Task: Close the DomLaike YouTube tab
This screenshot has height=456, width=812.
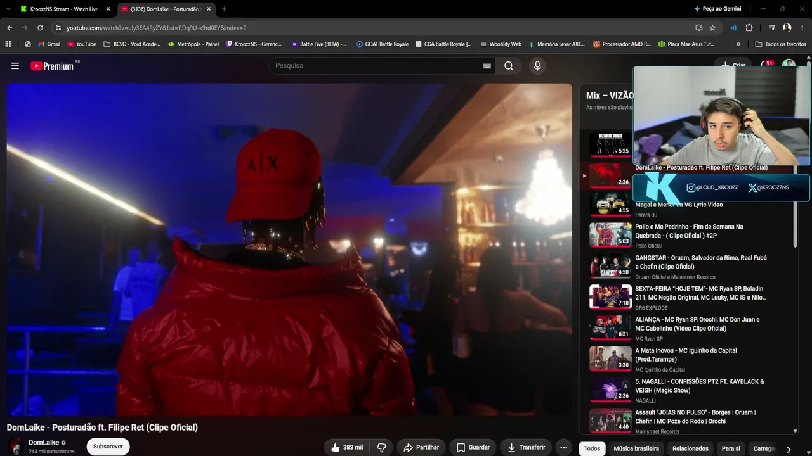Action: tap(209, 9)
